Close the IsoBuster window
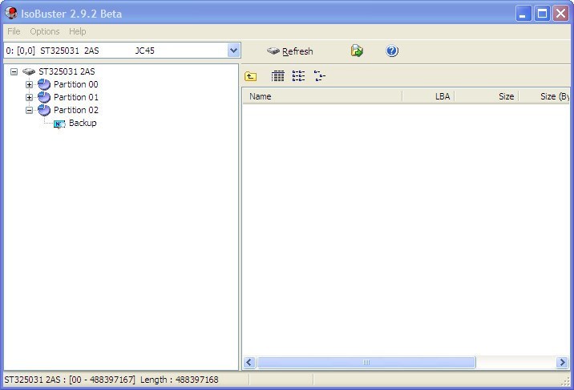574x390 pixels. point(560,14)
